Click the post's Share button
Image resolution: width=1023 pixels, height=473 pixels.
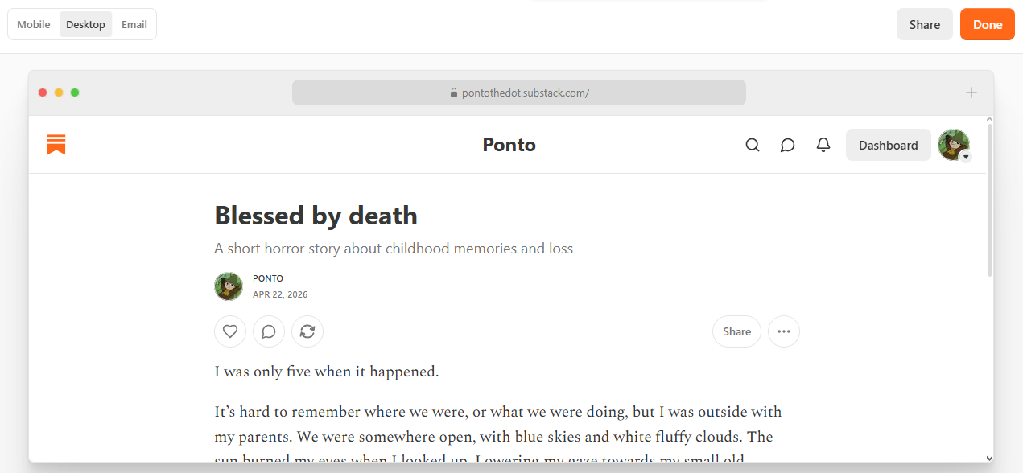point(736,331)
